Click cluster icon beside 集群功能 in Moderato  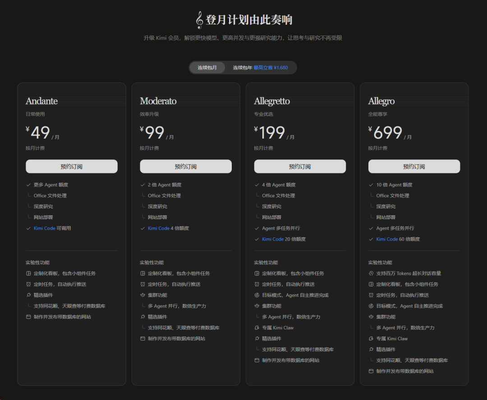click(142, 295)
